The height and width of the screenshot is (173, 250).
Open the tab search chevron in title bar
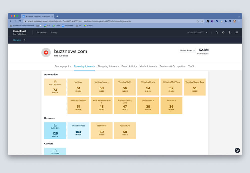coord(239,16)
